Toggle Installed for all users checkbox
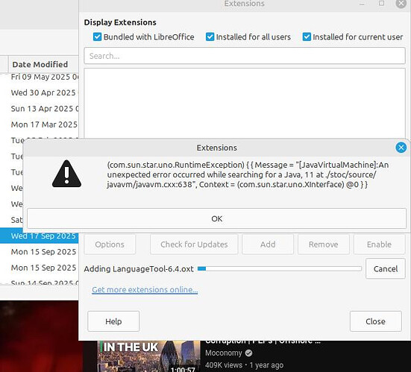411x372 pixels. [210, 37]
